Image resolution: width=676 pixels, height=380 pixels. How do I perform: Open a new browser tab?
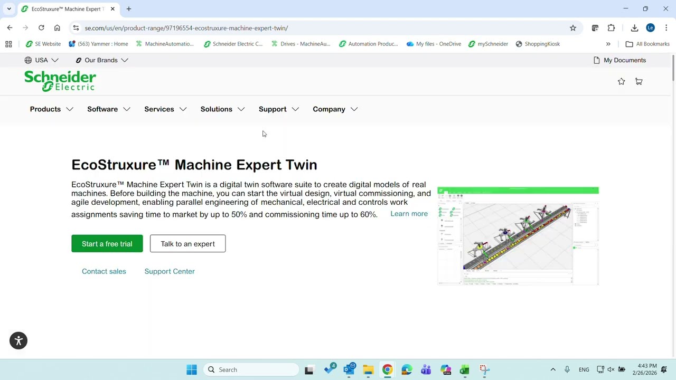tap(129, 9)
